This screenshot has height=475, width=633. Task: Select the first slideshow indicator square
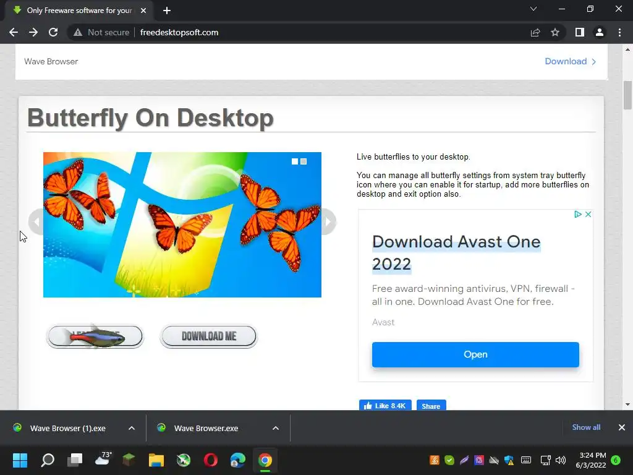[x=295, y=161]
